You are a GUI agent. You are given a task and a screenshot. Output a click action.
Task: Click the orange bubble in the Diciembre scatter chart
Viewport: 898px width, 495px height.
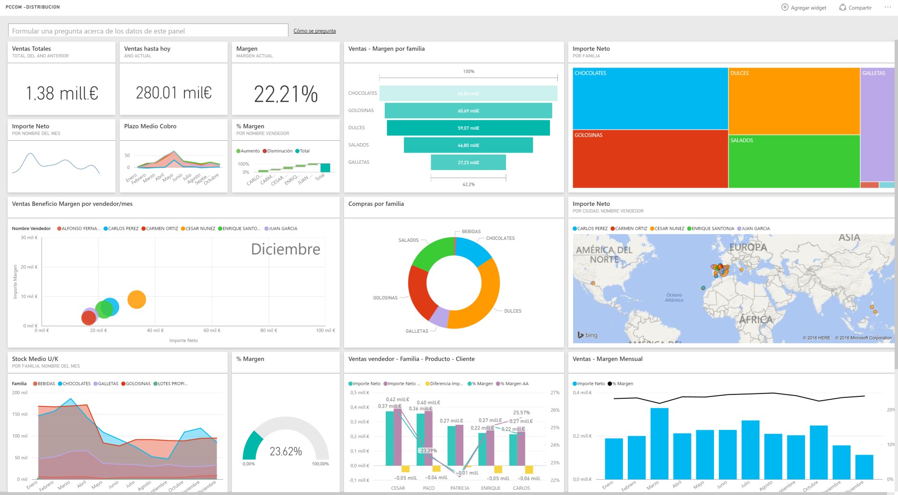pyautogui.click(x=137, y=300)
